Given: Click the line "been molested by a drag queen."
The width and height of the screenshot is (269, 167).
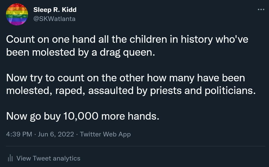Looking at the screenshot, I should (x=80, y=52).
